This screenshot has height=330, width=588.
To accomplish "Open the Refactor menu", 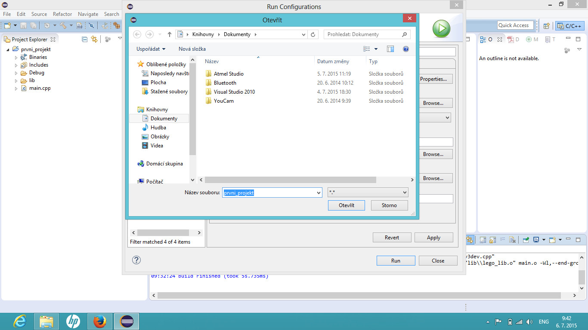I will point(62,14).
